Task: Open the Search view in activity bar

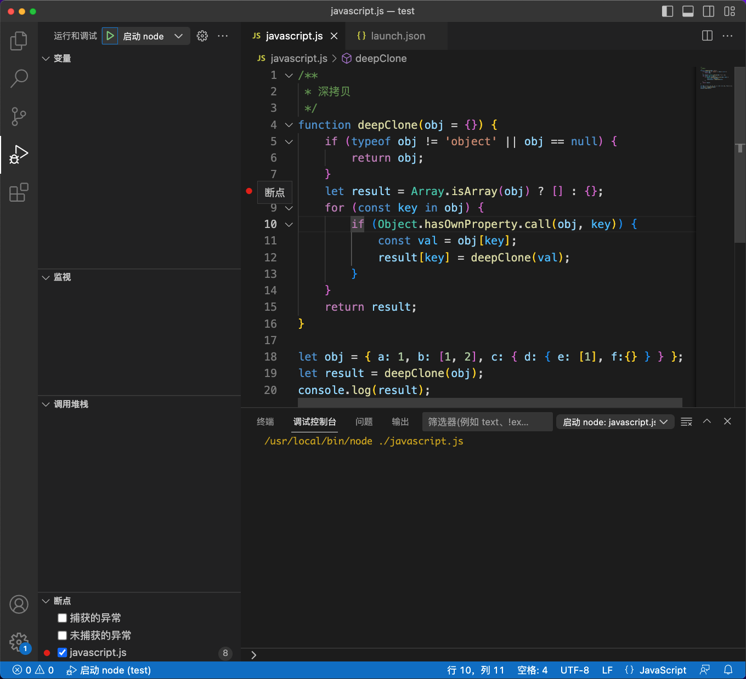Action: [x=19, y=78]
